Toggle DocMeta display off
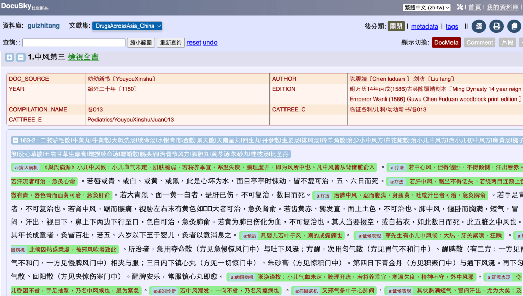523x296 pixels. [446, 43]
